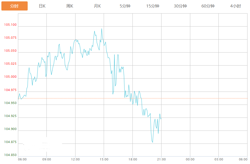The image size is (250, 164).
Task: Click the 12:00 time axis label
Action: tap(75, 159)
